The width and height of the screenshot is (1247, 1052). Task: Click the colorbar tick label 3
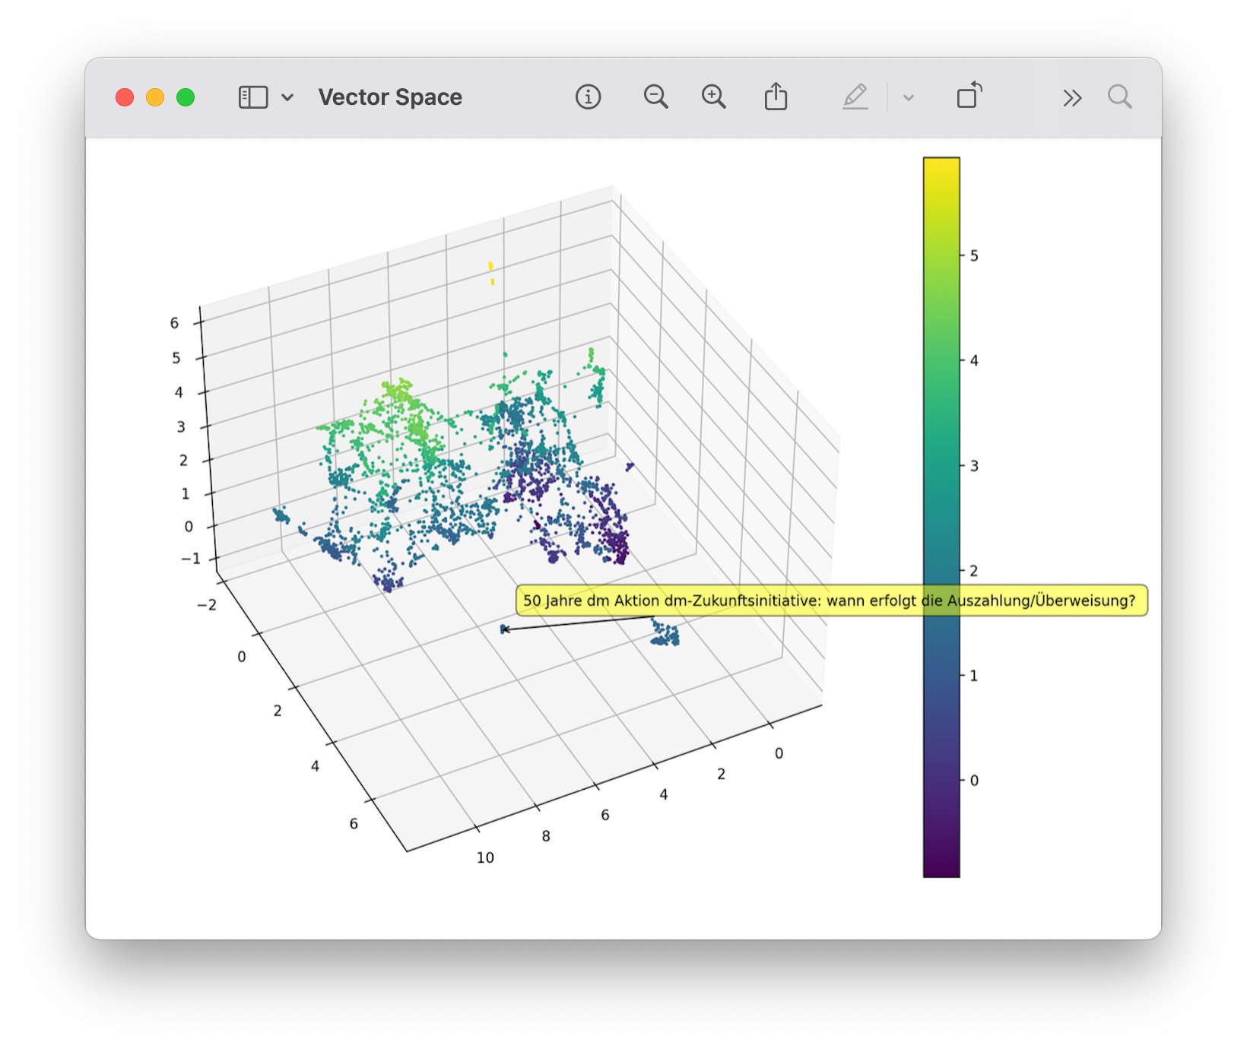(974, 466)
